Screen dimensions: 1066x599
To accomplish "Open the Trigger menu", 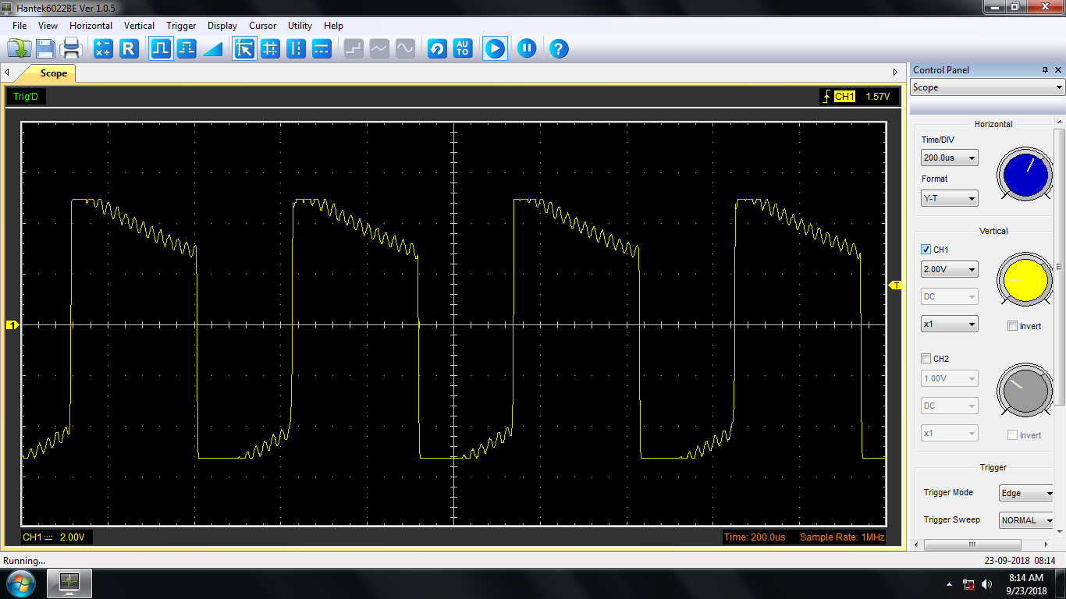I will click(x=181, y=26).
